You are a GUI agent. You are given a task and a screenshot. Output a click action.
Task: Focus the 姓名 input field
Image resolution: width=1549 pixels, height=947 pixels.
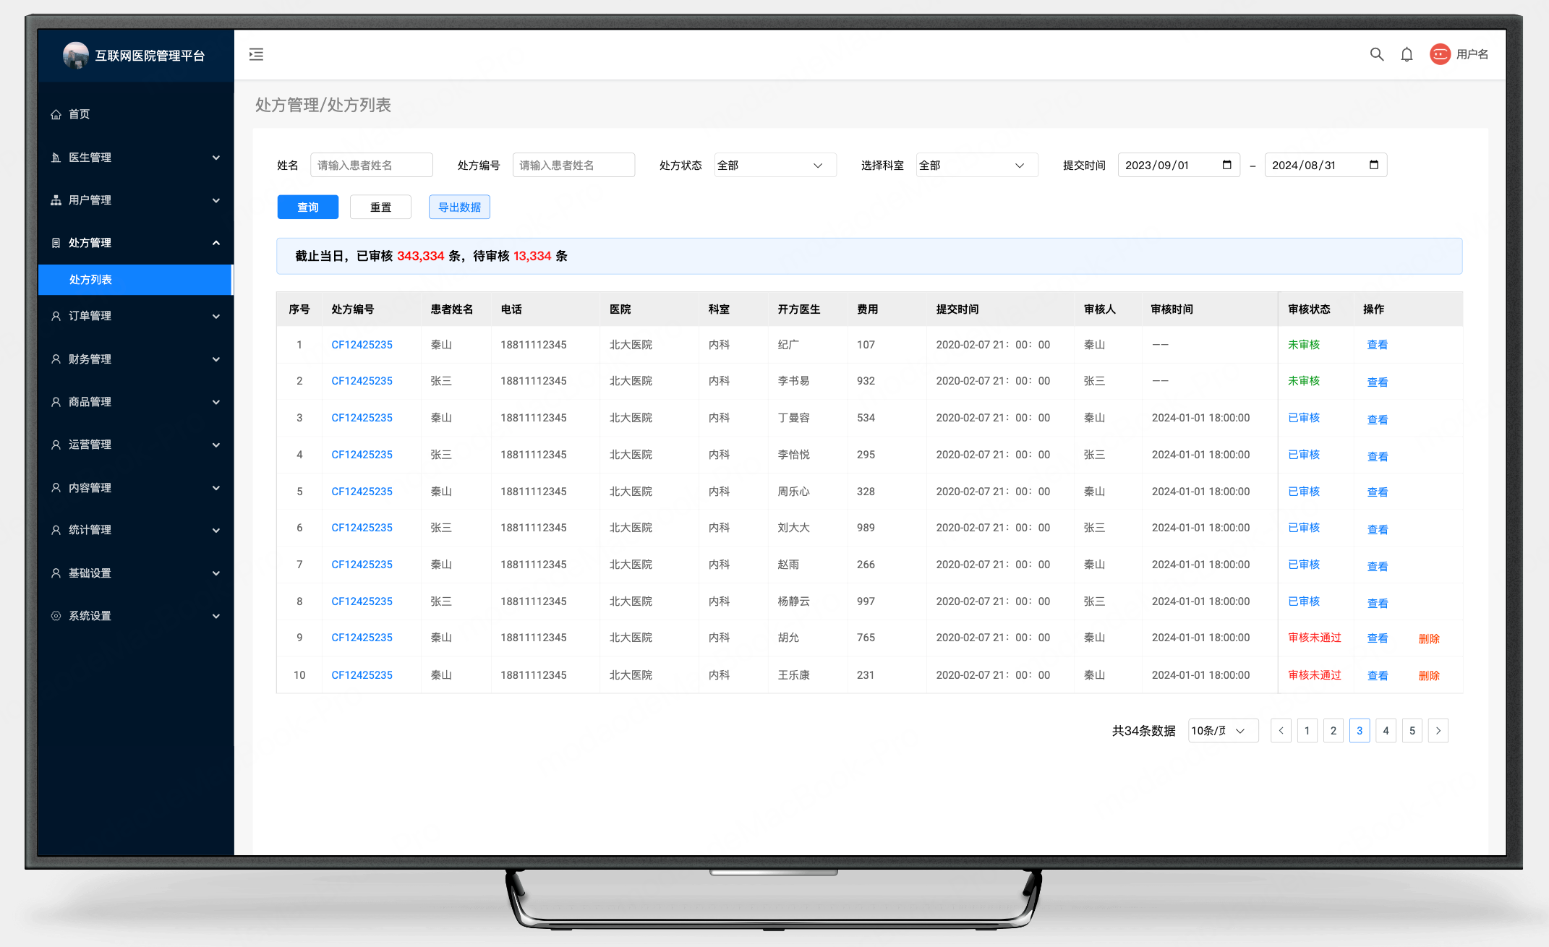372,165
